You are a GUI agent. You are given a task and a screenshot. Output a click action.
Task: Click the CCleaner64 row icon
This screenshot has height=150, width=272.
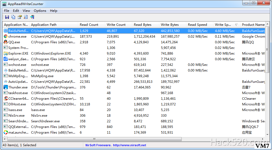6,98
